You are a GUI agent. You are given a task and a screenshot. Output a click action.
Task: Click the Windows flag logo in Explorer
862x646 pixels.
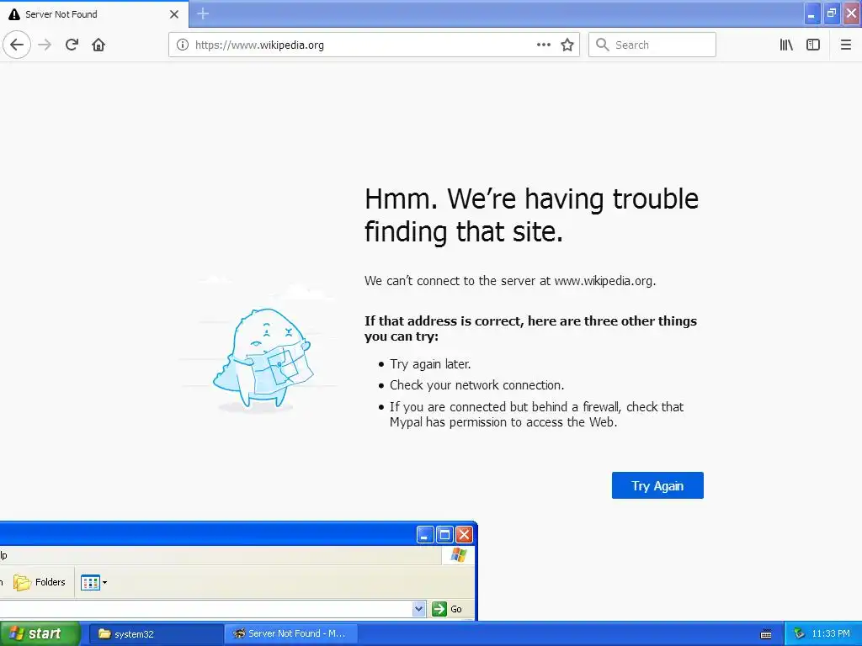point(459,555)
